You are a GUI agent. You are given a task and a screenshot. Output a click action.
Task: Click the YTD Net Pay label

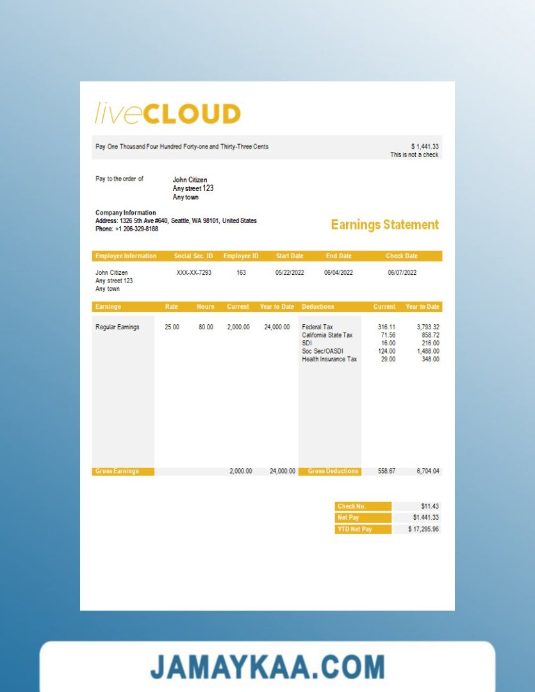[354, 529]
